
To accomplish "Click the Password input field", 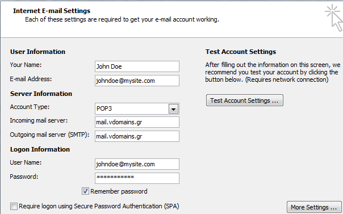I will click(x=137, y=178).
